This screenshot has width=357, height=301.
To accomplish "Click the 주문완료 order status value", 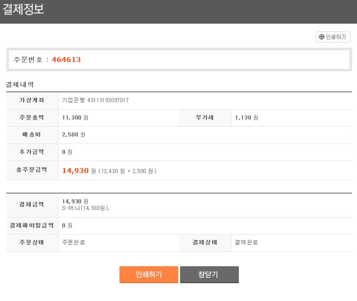I will click(74, 243).
